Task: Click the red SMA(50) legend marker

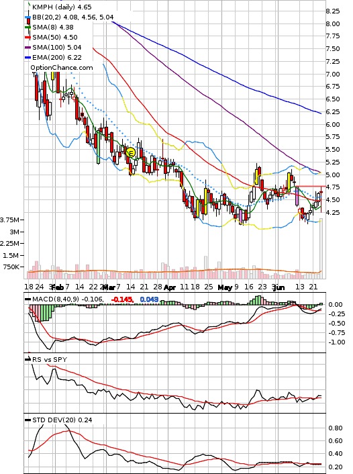Action: (28, 38)
